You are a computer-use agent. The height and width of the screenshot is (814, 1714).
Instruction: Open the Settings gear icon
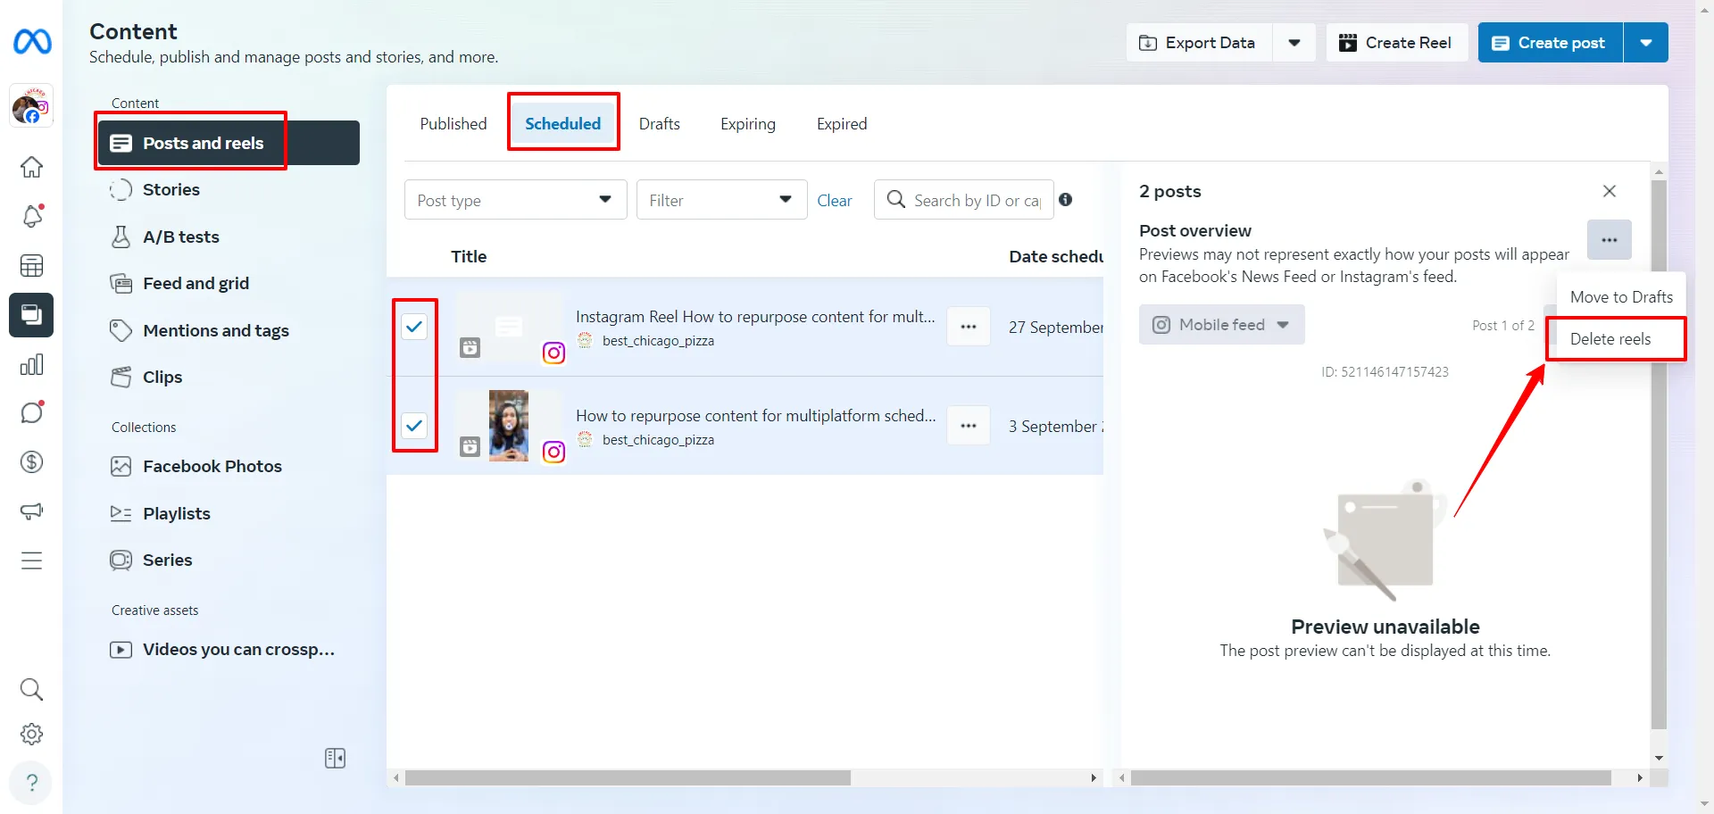point(32,735)
